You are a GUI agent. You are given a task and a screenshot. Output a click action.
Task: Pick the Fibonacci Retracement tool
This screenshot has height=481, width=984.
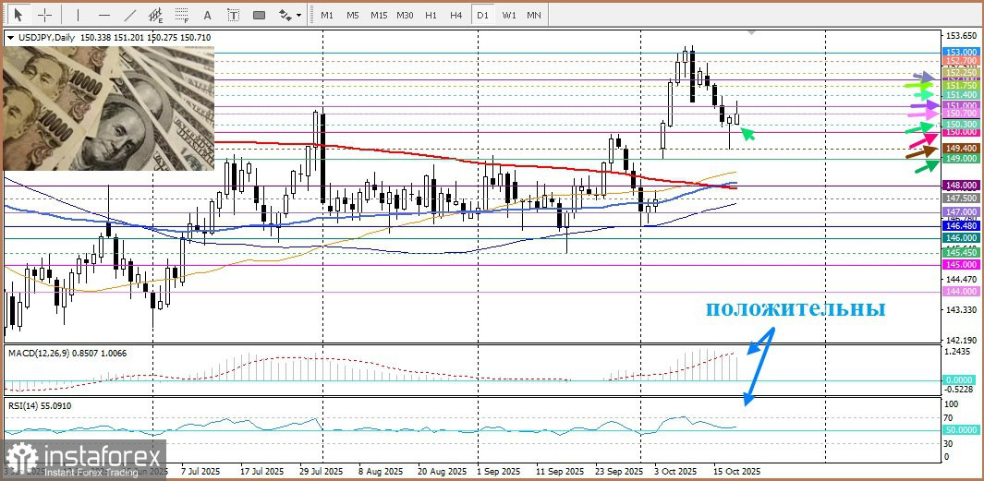pos(182,15)
